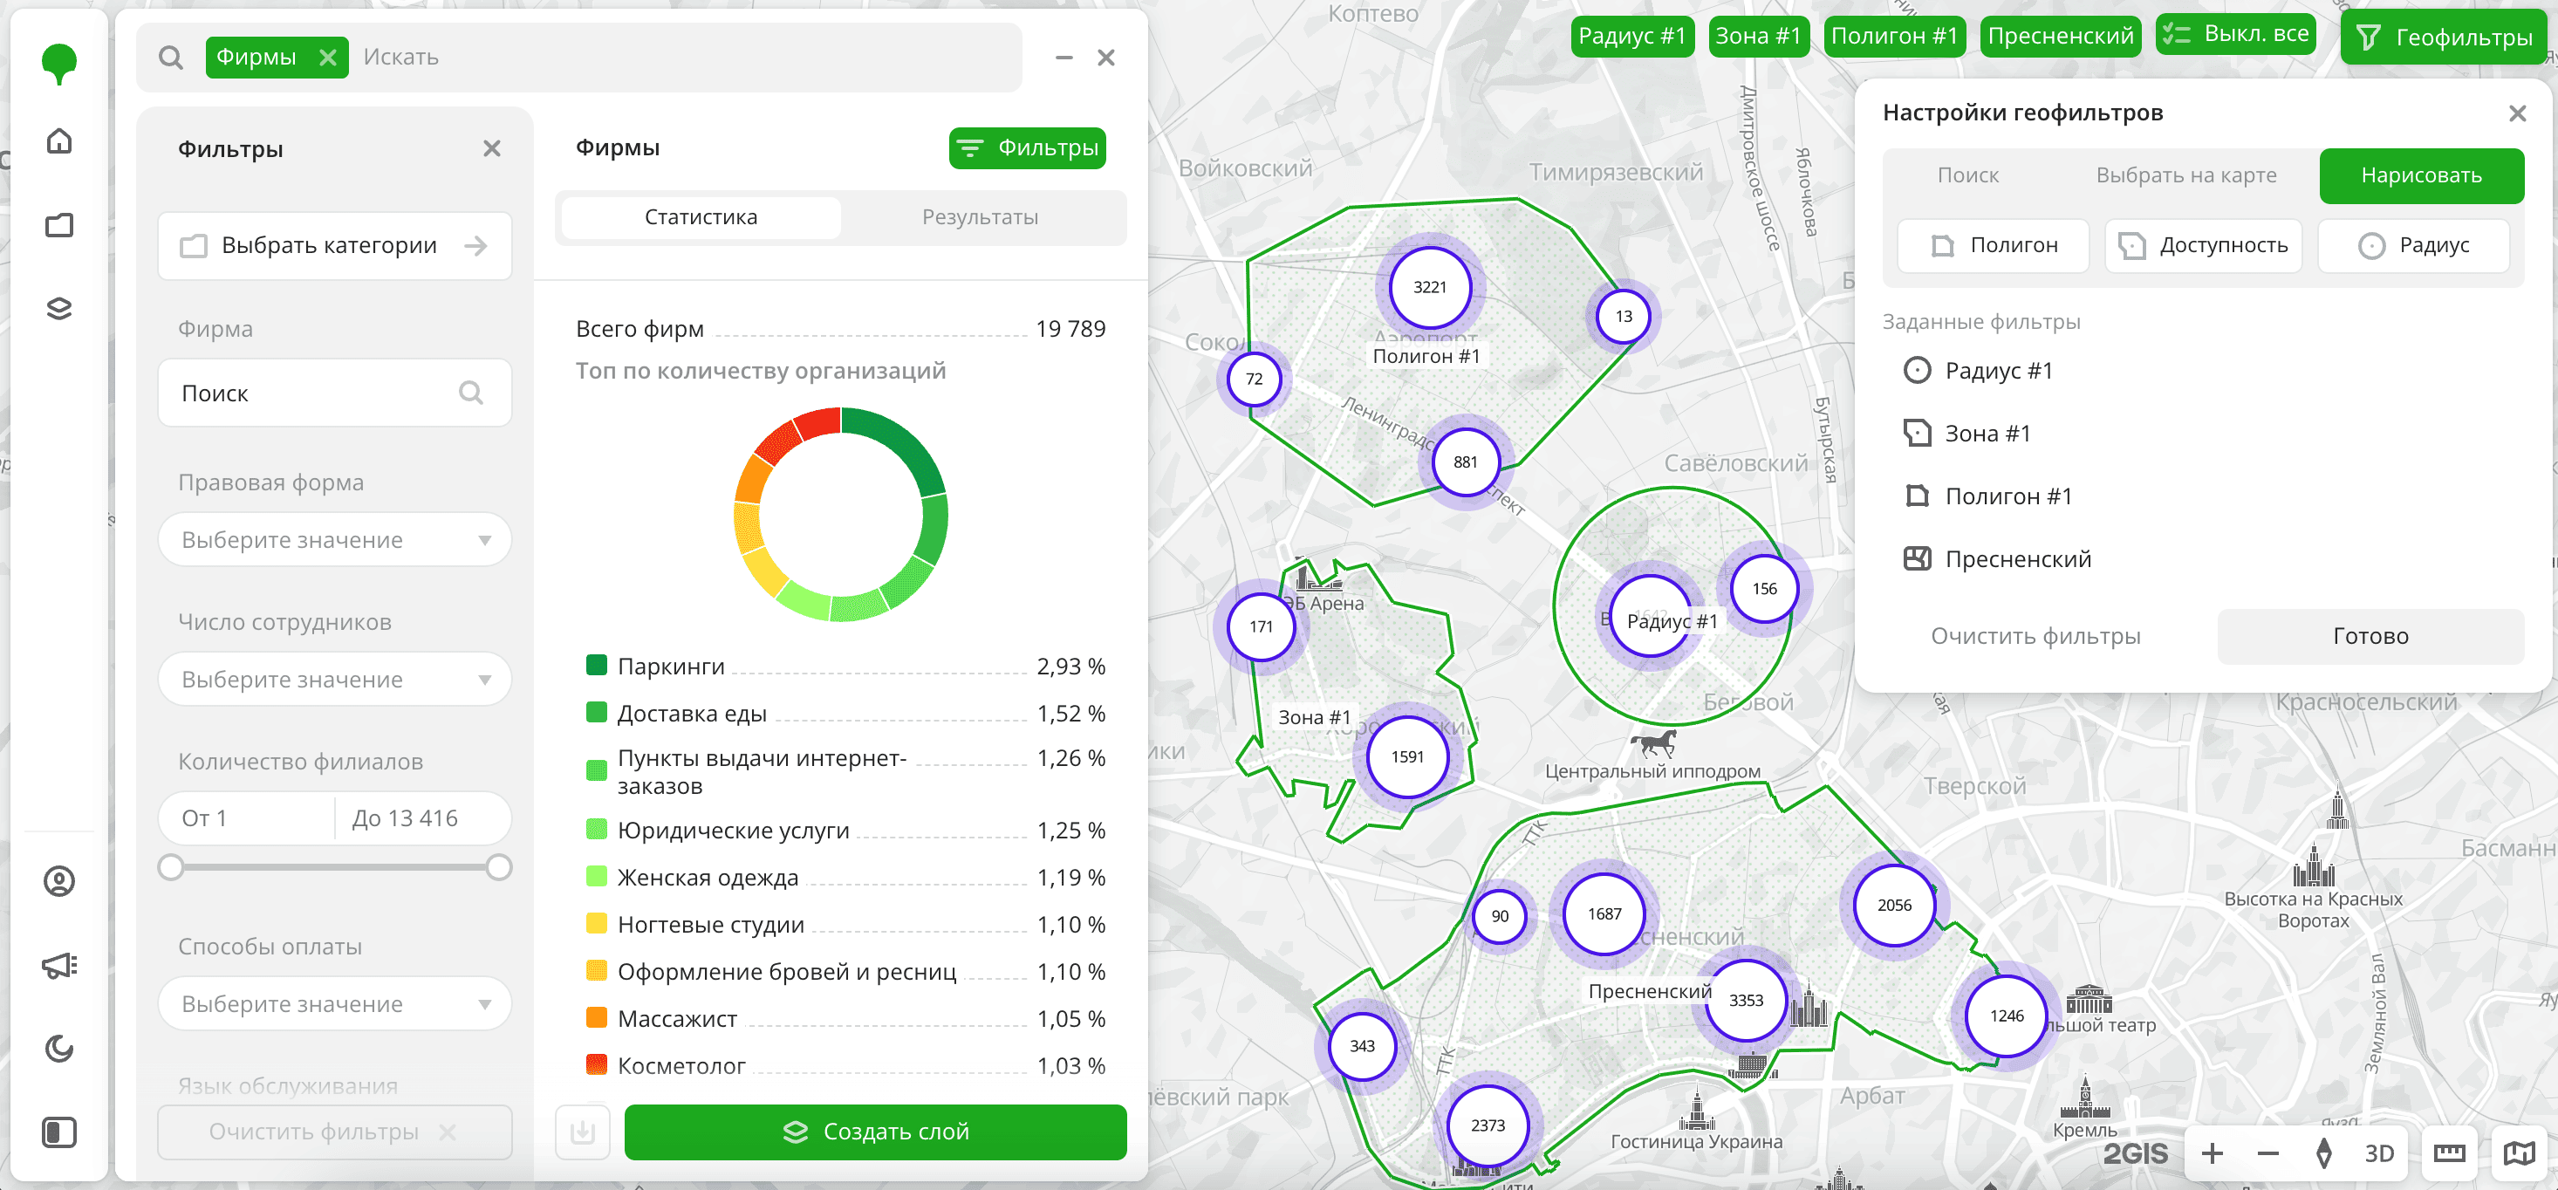Viewport: 2558px width, 1190px height.
Task: Expand the Способы оплаты dropdown
Action: (x=335, y=1003)
